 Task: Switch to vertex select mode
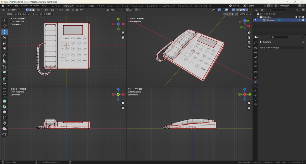click(27, 10)
